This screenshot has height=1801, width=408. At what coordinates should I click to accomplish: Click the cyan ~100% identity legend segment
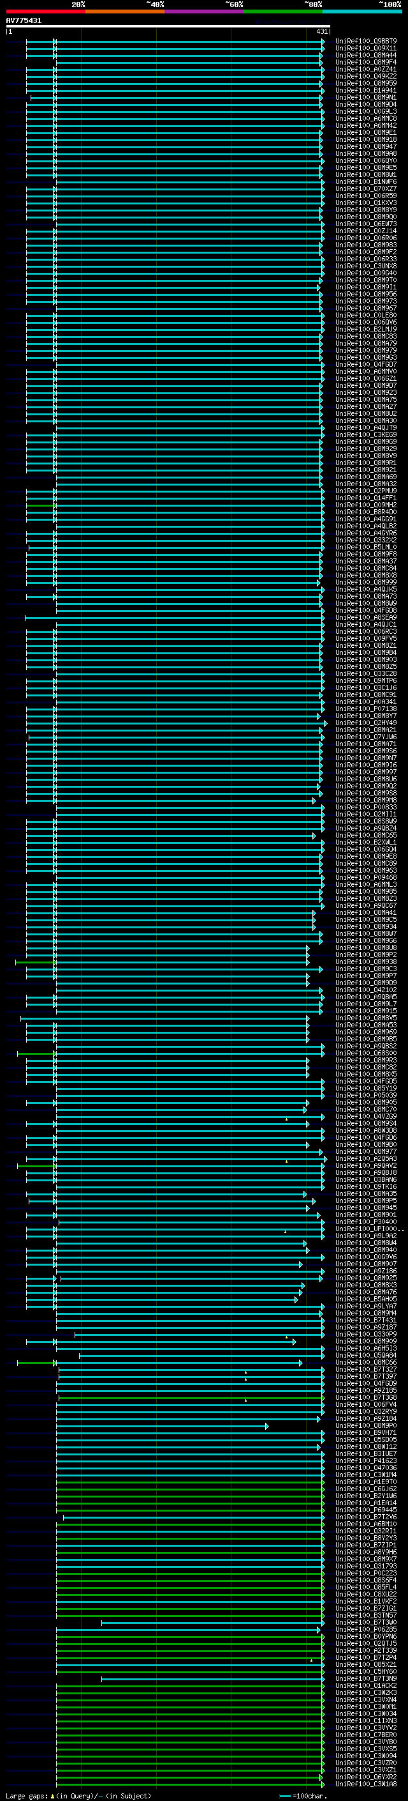click(362, 11)
